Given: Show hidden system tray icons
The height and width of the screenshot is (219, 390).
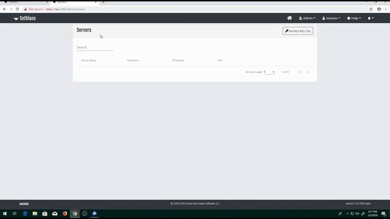Looking at the screenshot, I should click(347, 214).
